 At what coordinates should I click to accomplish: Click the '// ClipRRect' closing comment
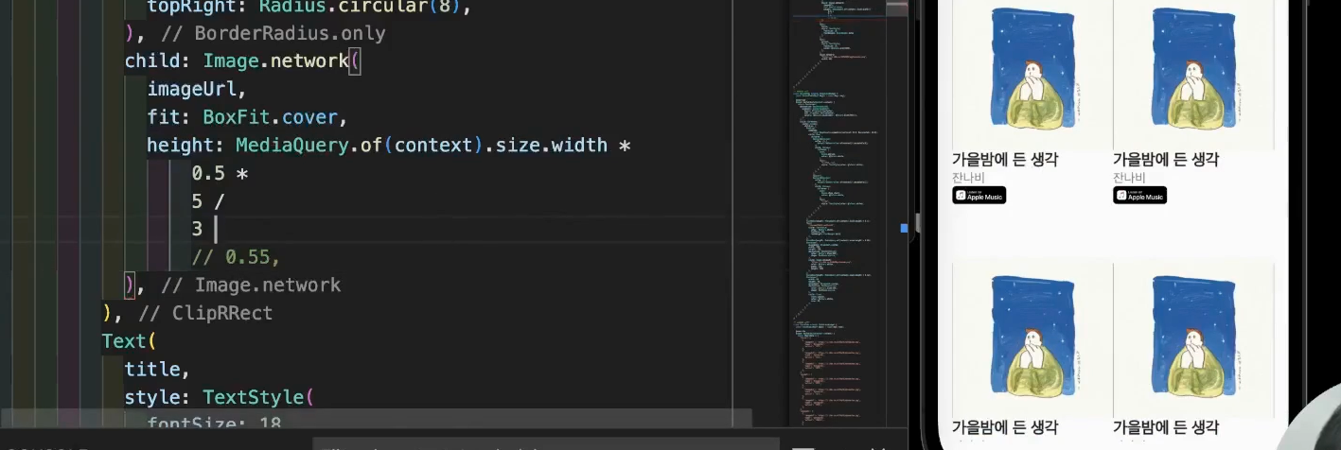[206, 313]
